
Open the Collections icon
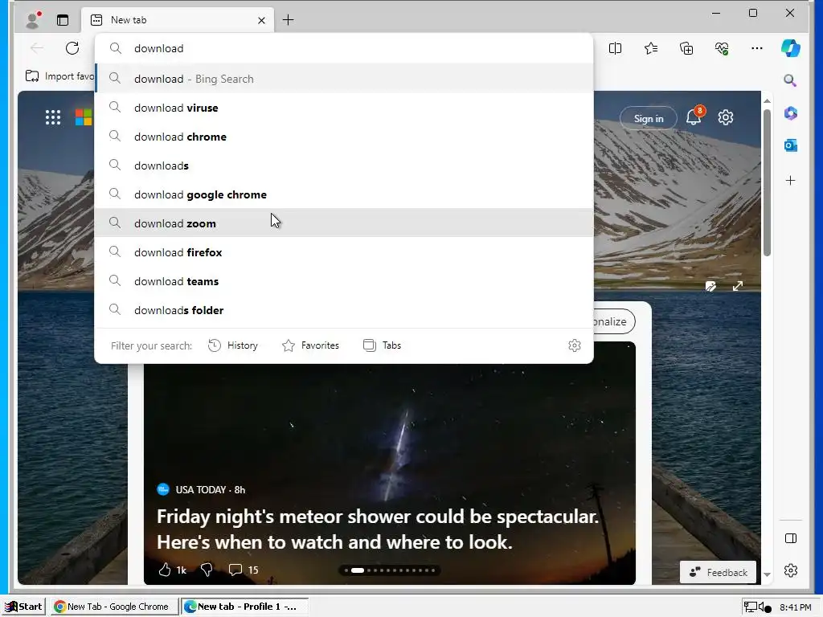[x=686, y=48]
